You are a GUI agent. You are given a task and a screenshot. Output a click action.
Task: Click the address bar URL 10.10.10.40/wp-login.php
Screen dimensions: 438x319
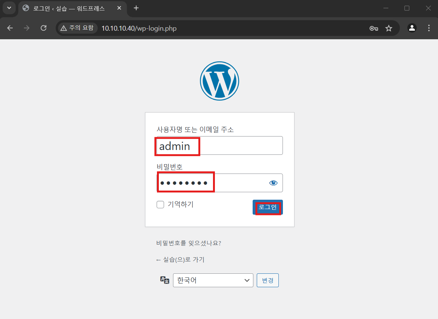(139, 28)
